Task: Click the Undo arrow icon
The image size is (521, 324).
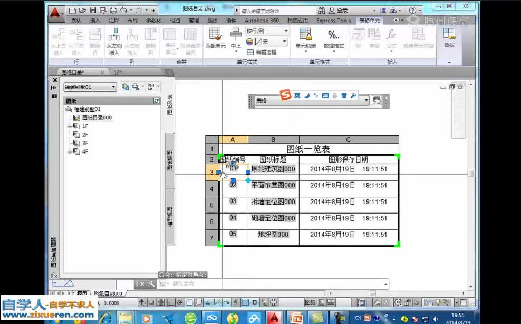Action: click(x=123, y=11)
